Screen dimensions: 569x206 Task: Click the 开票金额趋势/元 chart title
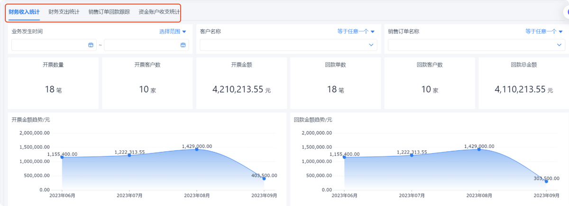31,120
